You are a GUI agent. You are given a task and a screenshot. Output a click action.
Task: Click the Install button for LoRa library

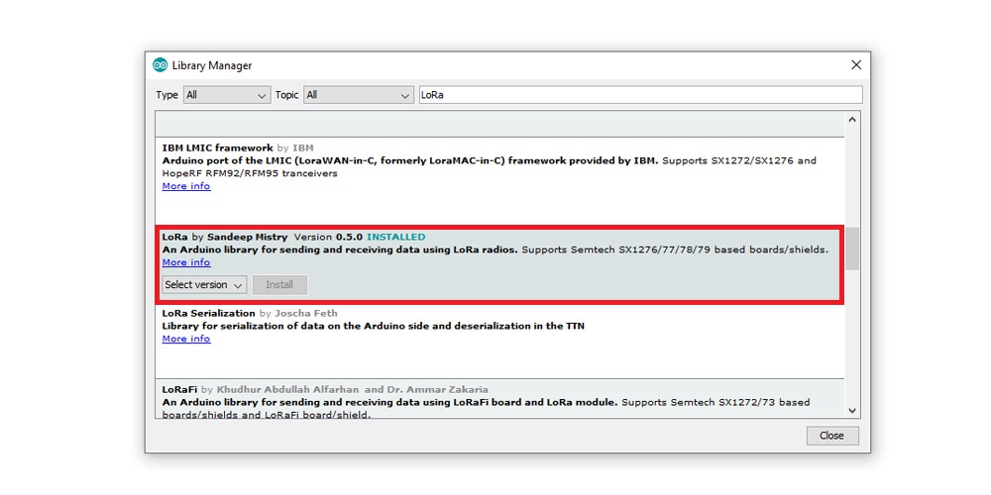pyautogui.click(x=279, y=285)
